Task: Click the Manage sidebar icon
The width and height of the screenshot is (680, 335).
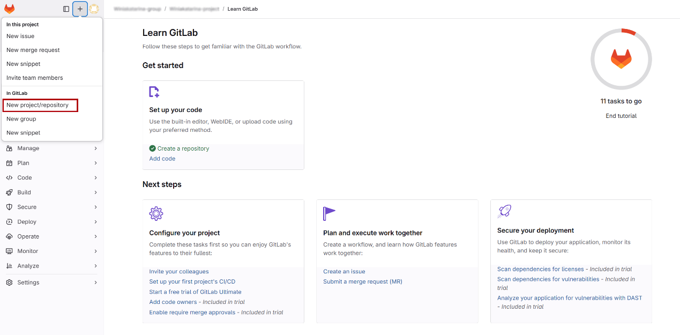Action: coord(9,148)
